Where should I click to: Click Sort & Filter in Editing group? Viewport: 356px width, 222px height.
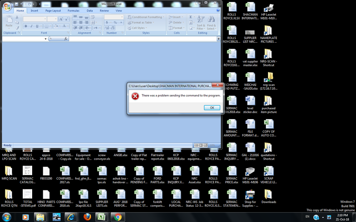(201, 23)
